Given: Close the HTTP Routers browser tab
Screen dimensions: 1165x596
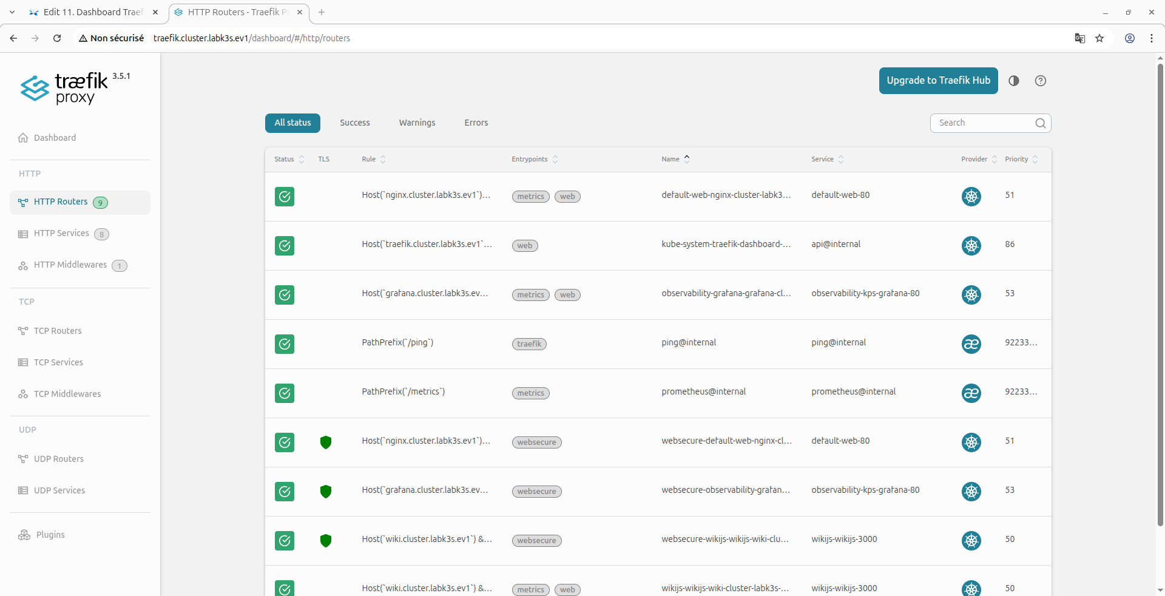Looking at the screenshot, I should 300,12.
